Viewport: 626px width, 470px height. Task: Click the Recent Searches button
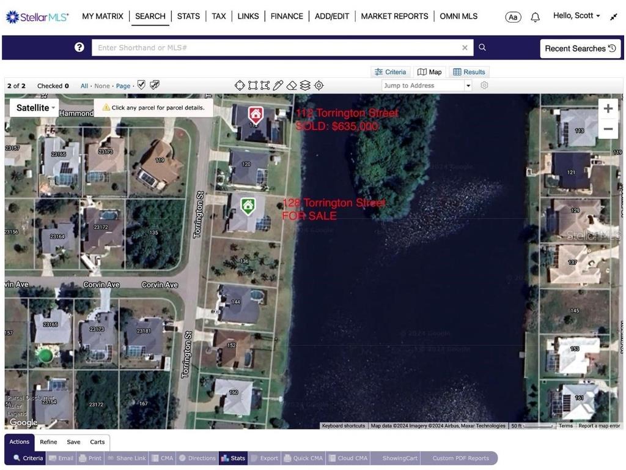579,48
